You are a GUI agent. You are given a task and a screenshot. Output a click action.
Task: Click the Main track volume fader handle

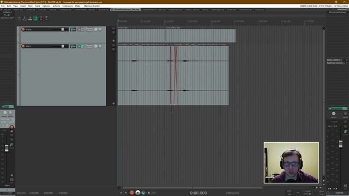click(x=63, y=46)
